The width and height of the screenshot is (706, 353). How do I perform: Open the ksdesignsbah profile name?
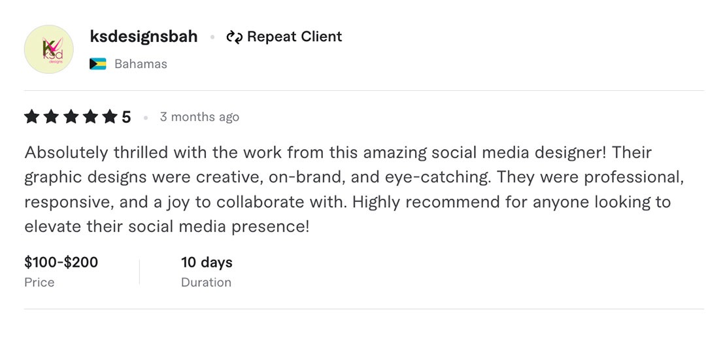click(144, 37)
